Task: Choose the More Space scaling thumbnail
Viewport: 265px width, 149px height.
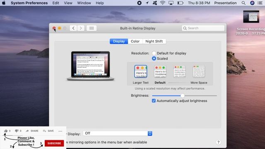Action: coord(199,72)
